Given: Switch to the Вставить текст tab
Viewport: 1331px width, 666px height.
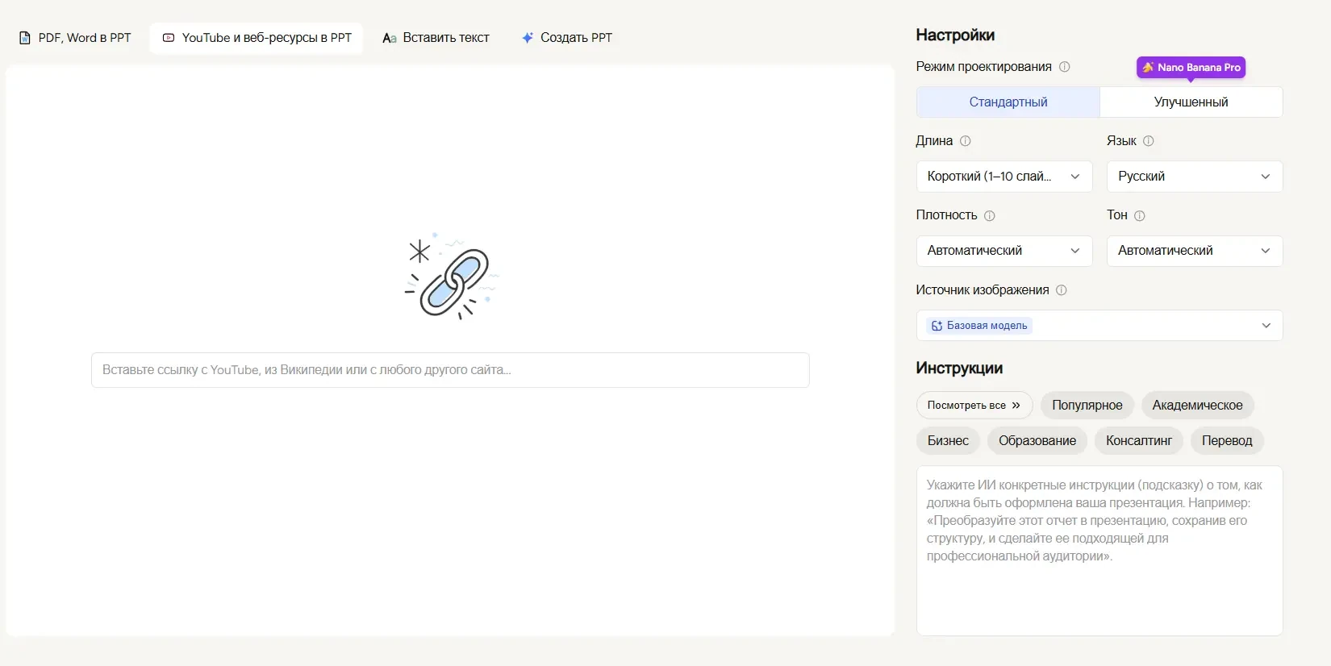Looking at the screenshot, I should click(436, 38).
